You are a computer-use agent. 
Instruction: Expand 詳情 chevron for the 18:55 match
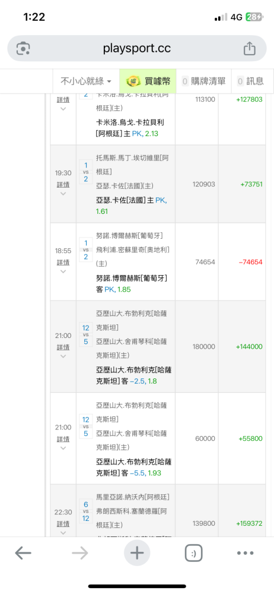tap(63, 271)
